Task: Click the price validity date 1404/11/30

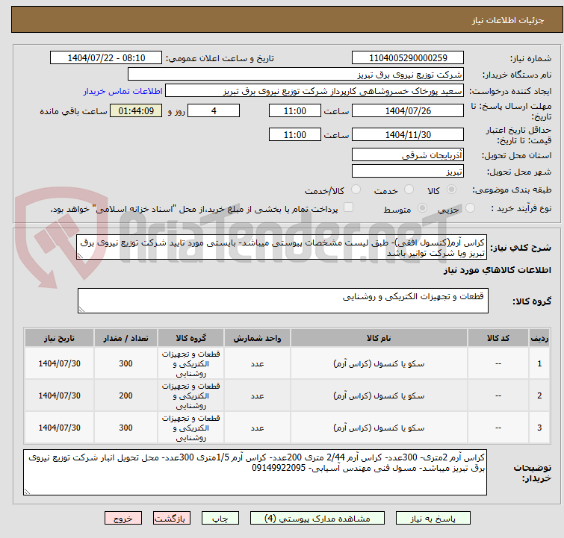Action: click(408, 134)
